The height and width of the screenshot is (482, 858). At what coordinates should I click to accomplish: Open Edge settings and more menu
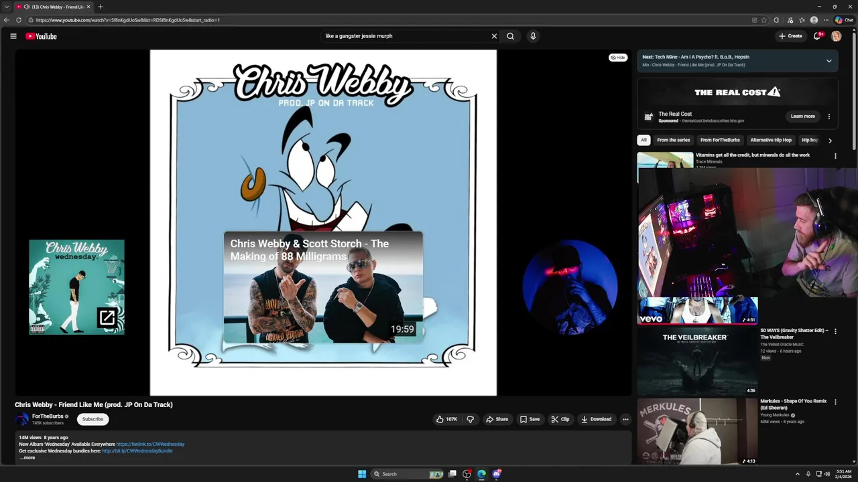coord(826,20)
